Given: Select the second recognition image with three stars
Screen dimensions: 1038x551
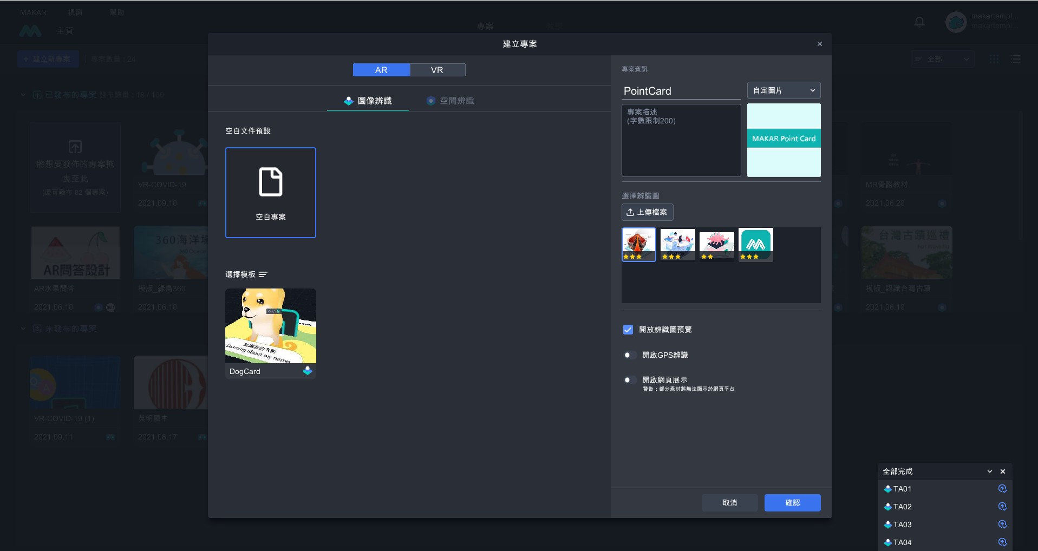Looking at the screenshot, I should 678,245.
